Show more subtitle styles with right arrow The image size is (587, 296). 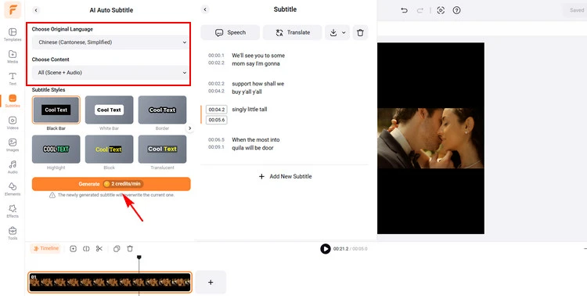(190, 128)
